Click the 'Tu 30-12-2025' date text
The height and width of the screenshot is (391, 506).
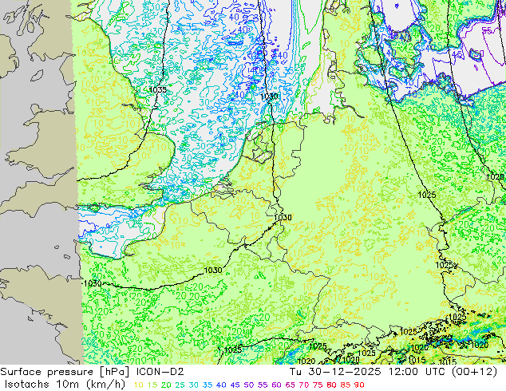click(x=335, y=372)
